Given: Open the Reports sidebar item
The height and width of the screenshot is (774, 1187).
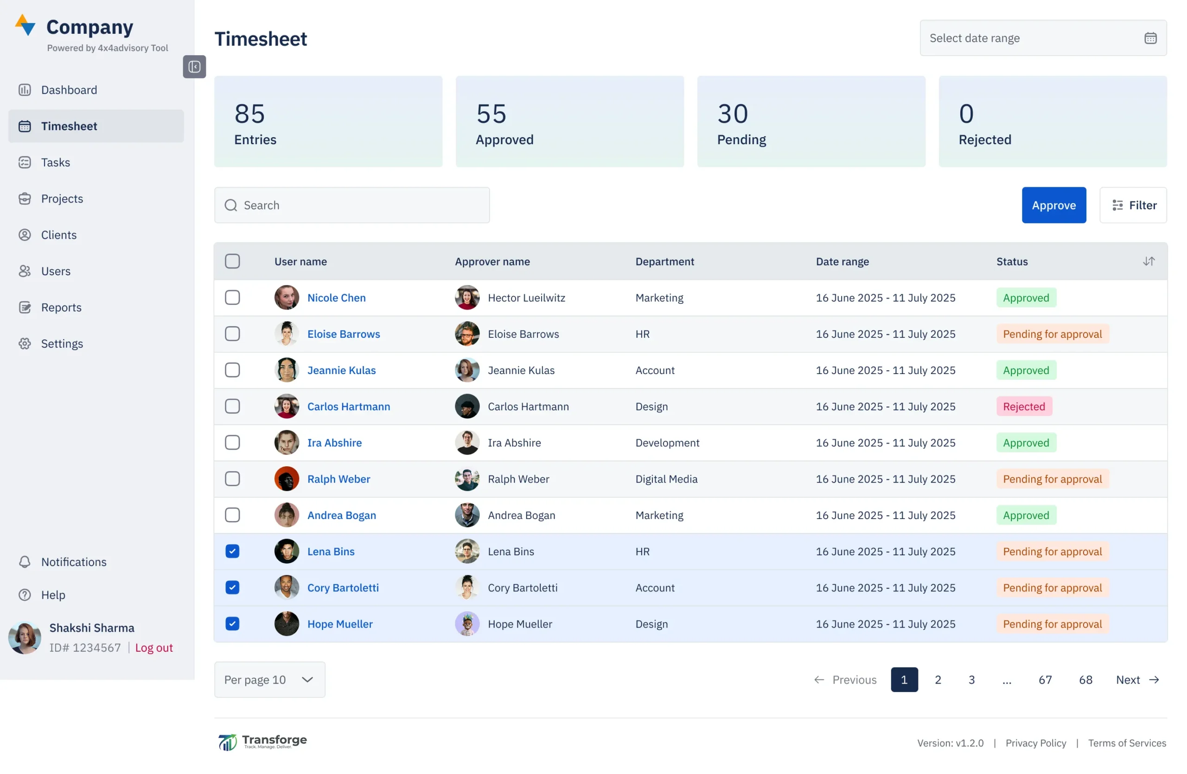Looking at the screenshot, I should point(61,307).
